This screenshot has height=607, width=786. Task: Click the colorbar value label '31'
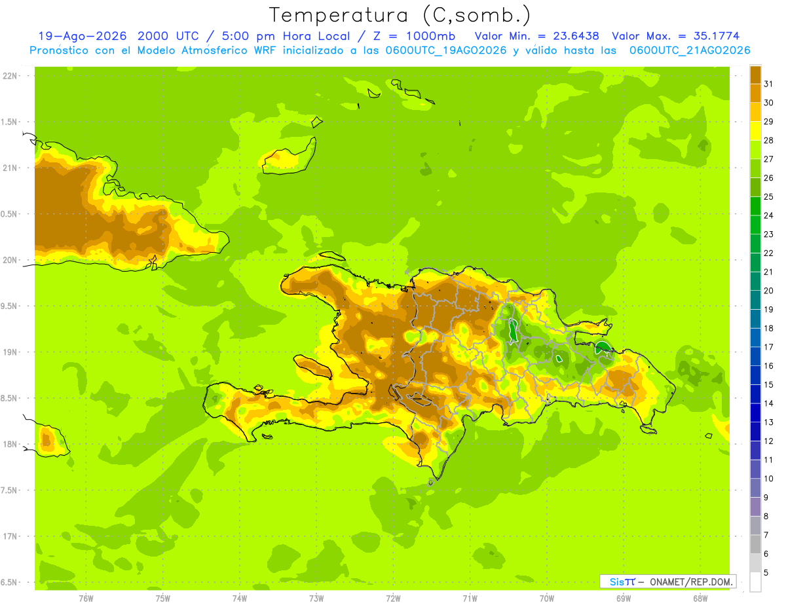(x=769, y=84)
